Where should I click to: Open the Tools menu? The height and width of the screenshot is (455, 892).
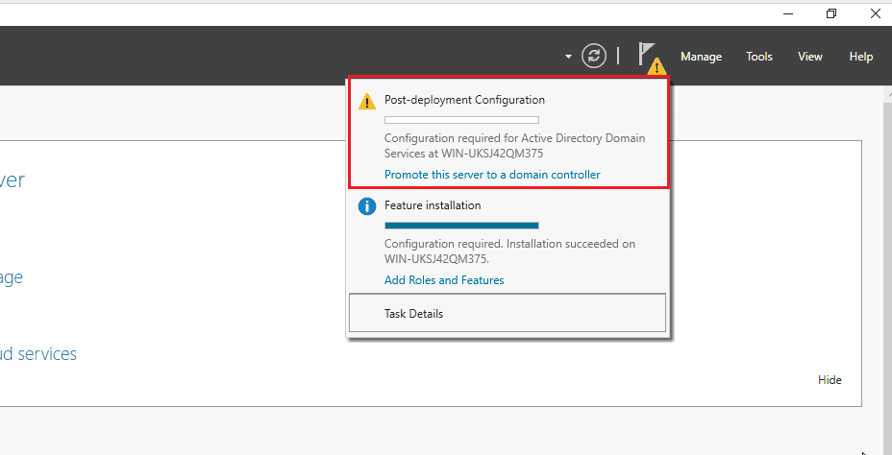759,57
